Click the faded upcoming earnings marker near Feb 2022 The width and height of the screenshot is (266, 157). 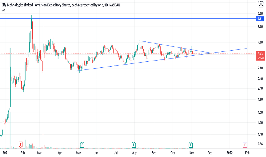click(245, 145)
